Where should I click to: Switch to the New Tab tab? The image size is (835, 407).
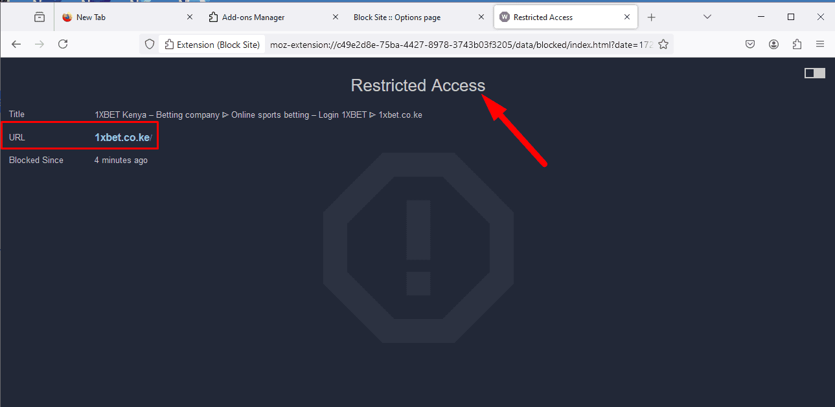(128, 17)
